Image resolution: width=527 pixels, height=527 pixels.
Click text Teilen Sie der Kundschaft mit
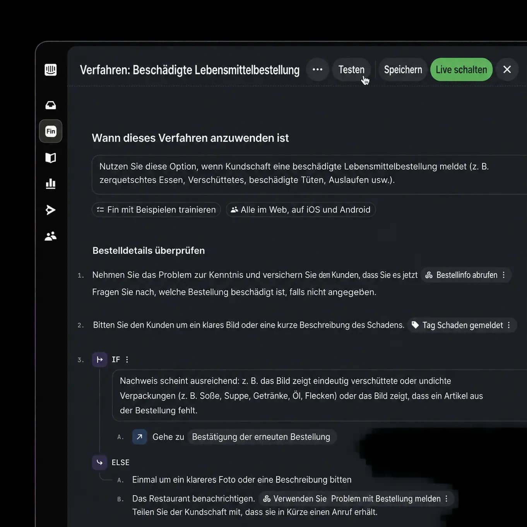coord(255,512)
